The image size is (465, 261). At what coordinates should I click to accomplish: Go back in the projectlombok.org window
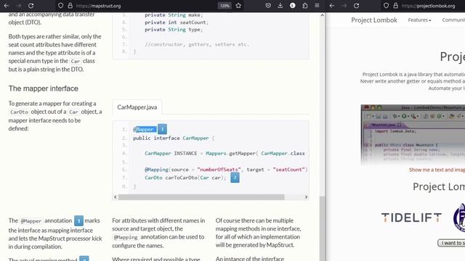point(332,6)
